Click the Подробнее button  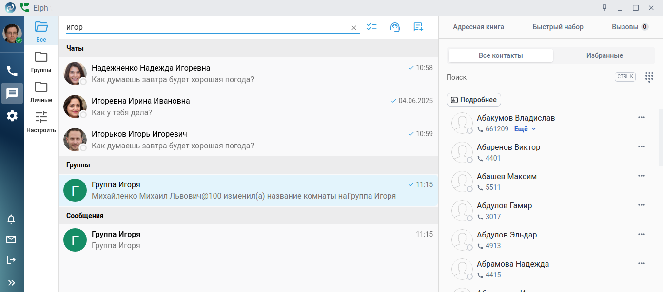[x=474, y=100]
